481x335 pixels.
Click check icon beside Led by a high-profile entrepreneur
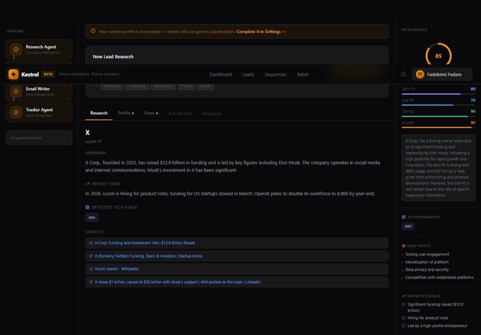pyautogui.click(x=403, y=326)
